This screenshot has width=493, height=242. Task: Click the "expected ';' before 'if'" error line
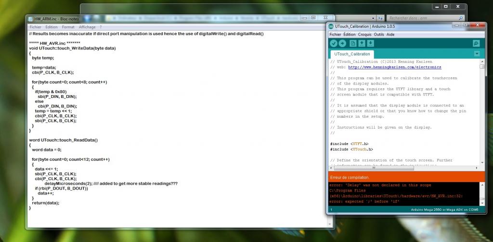click(x=364, y=201)
